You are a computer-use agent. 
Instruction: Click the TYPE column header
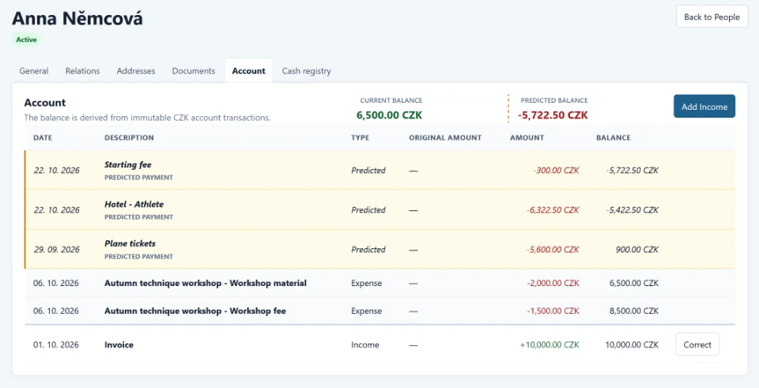[x=361, y=137]
